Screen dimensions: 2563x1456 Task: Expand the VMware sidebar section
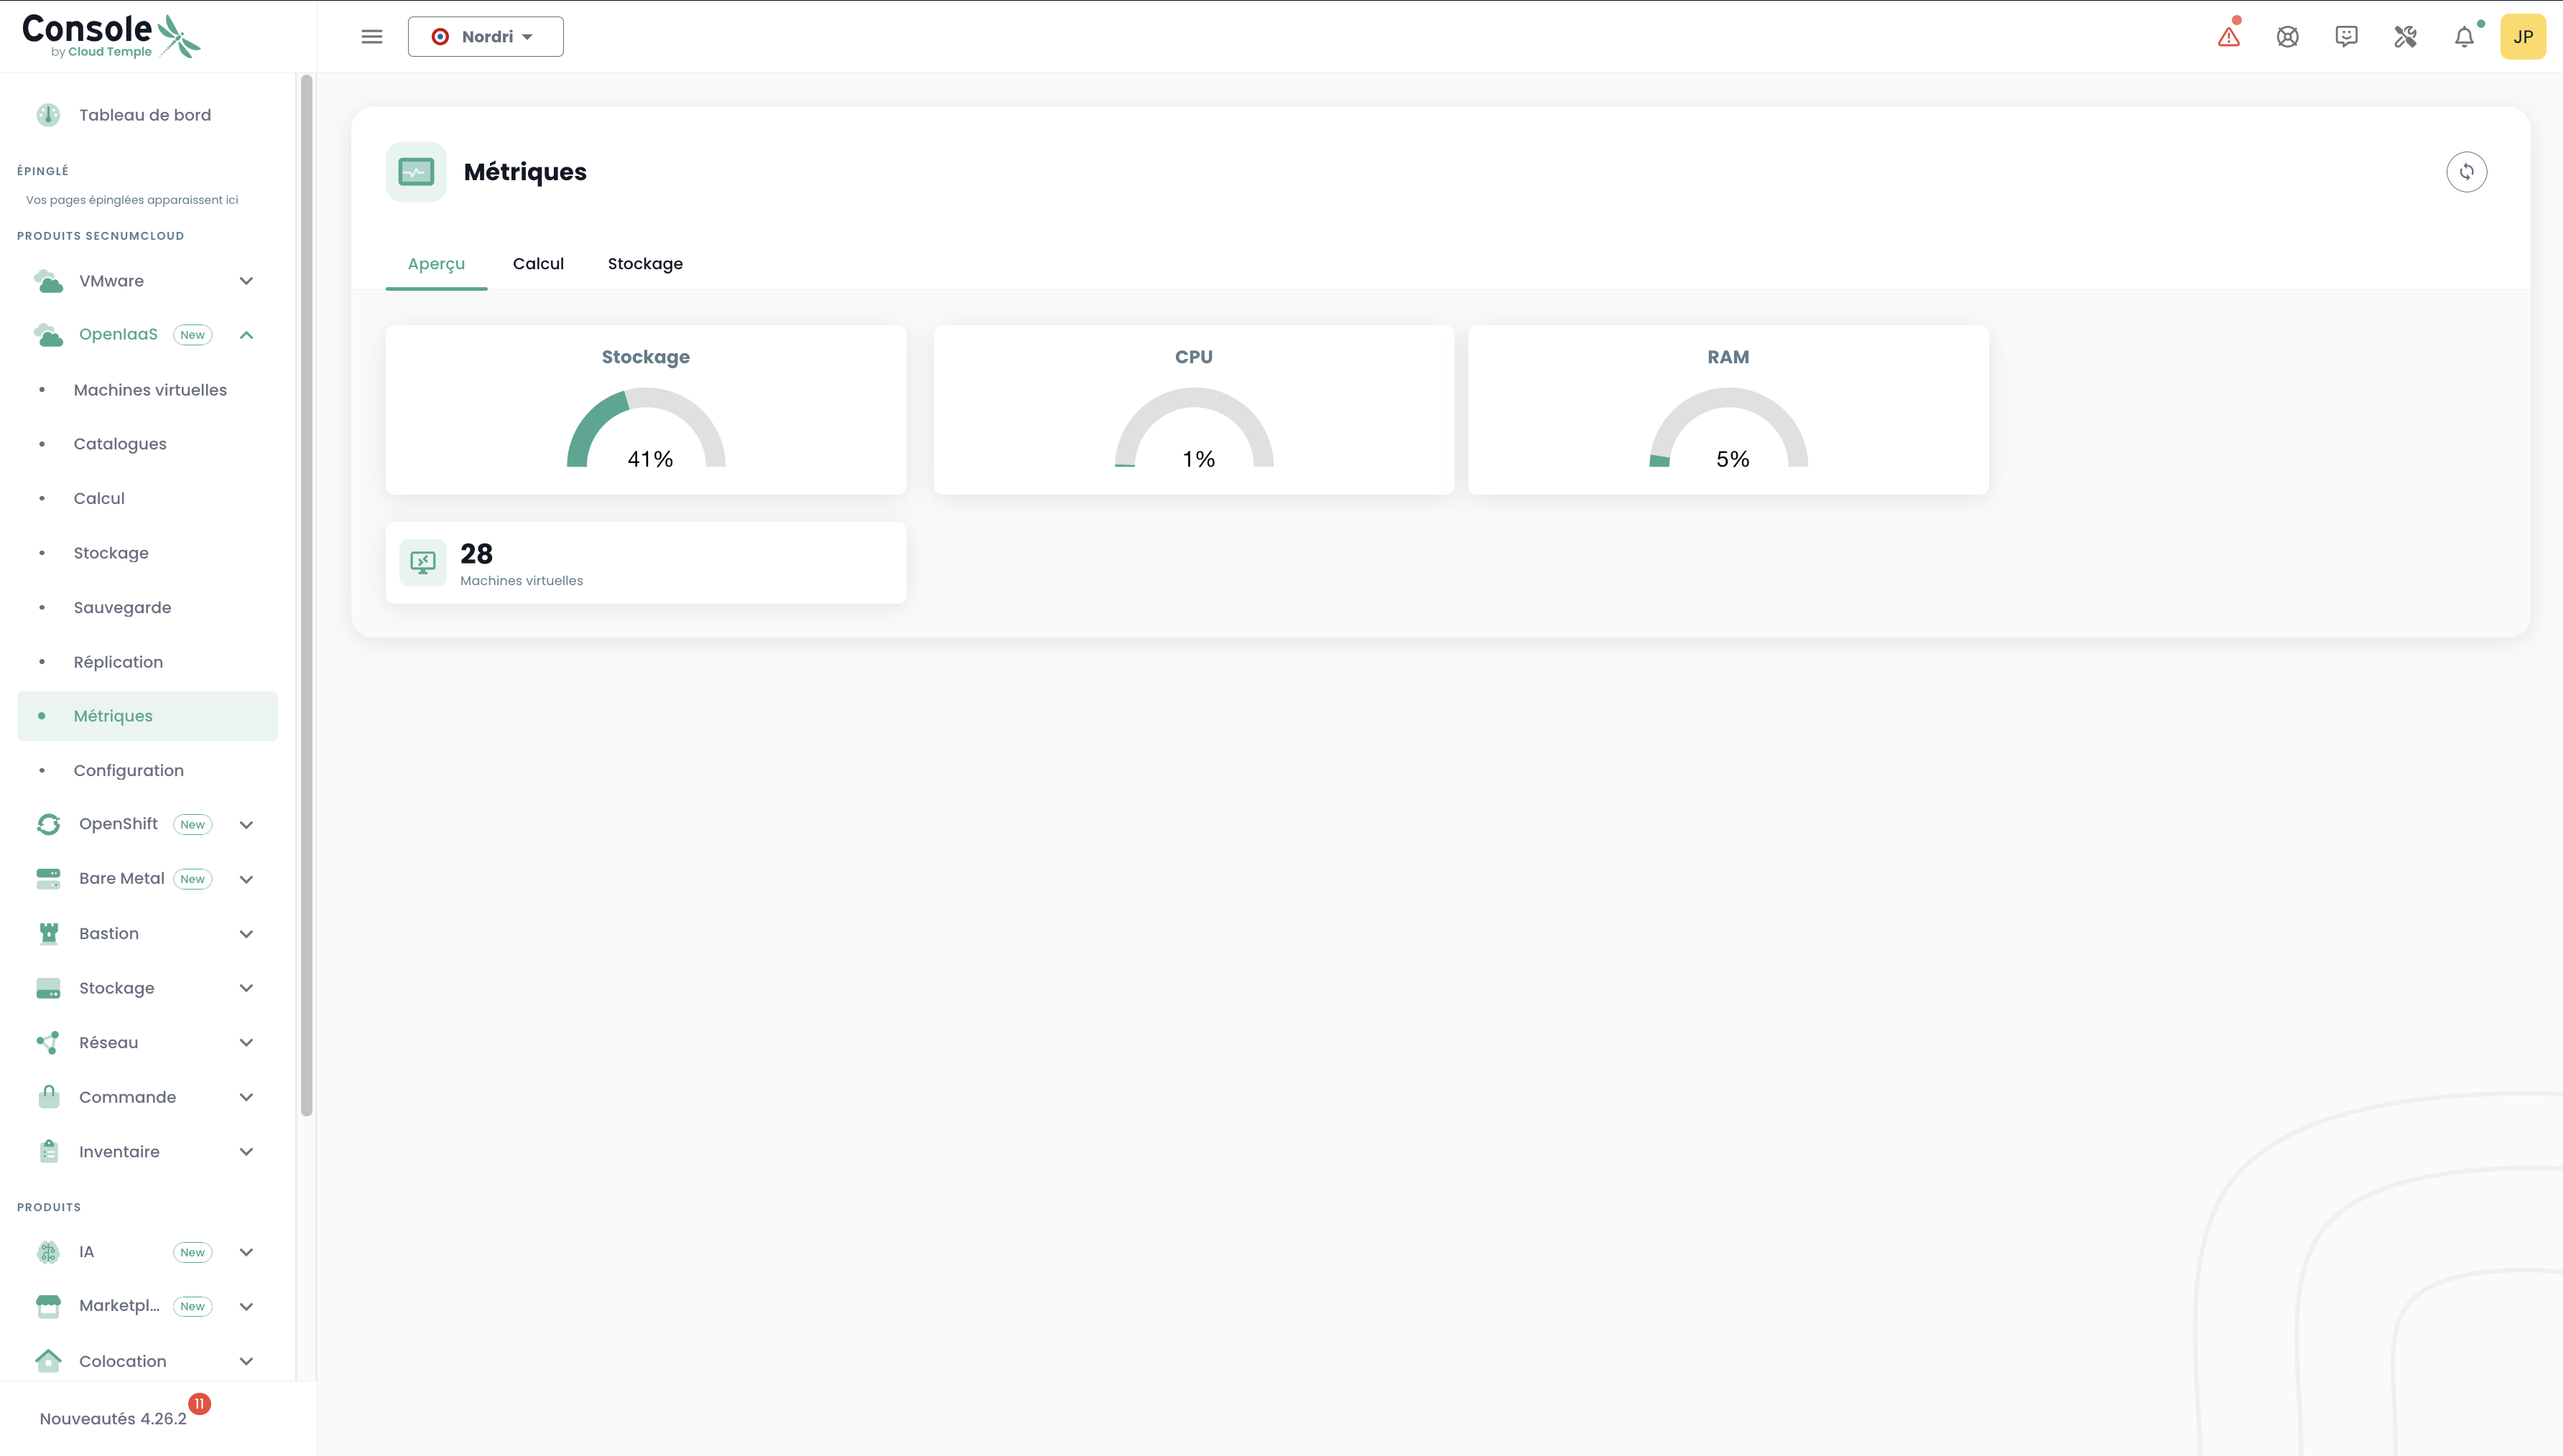246,281
